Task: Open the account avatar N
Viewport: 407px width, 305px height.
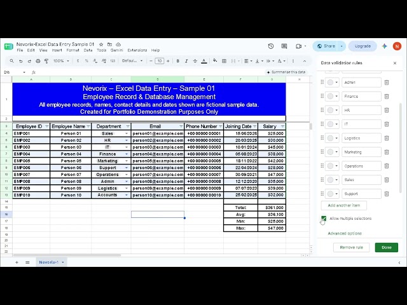Action: [397, 46]
